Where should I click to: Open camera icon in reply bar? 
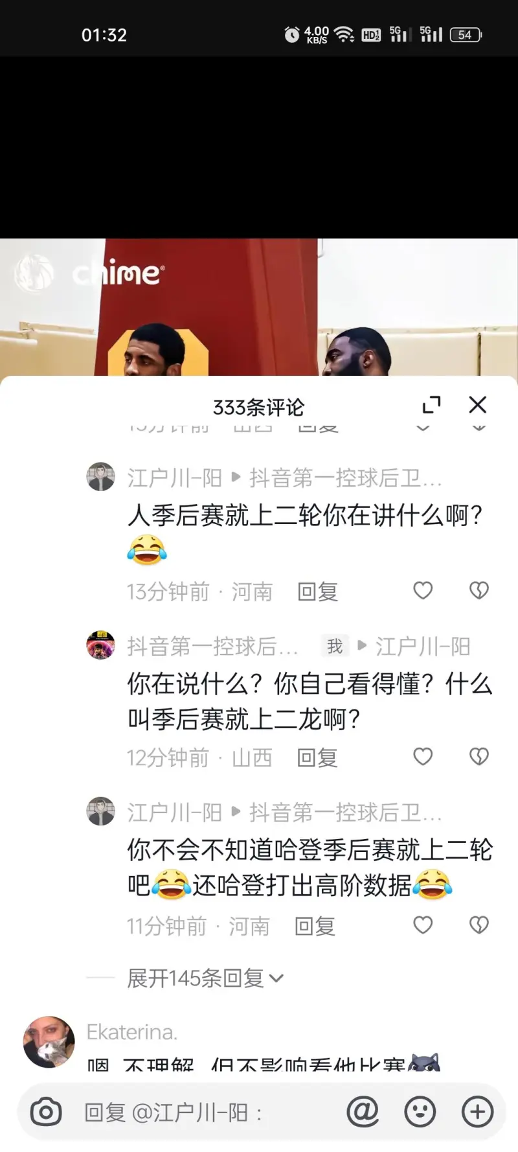click(x=46, y=1112)
